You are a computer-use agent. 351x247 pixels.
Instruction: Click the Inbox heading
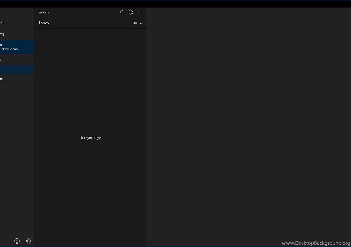coord(44,23)
